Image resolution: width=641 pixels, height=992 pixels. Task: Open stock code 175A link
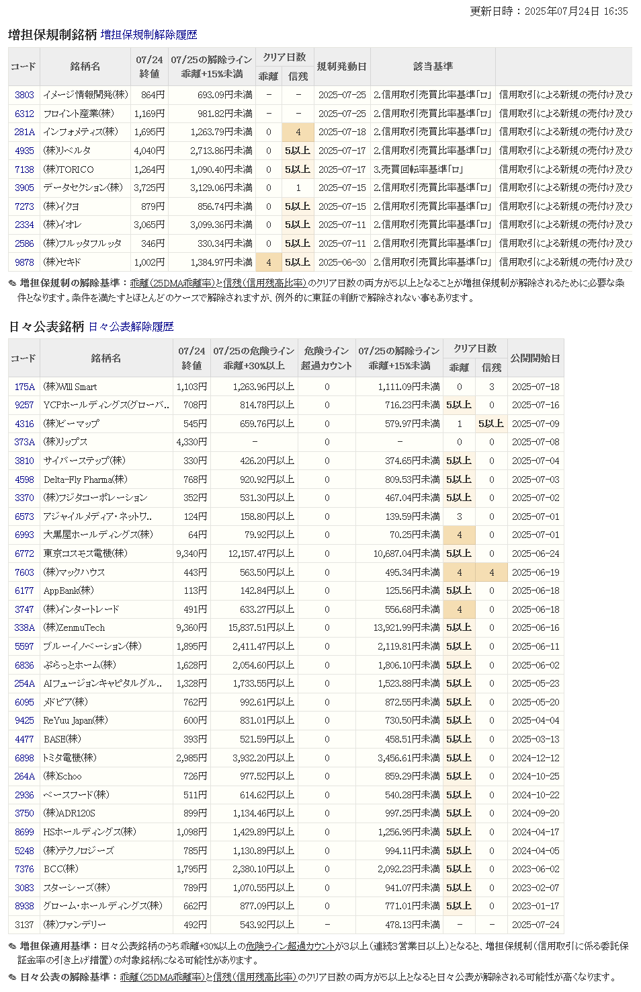(24, 387)
